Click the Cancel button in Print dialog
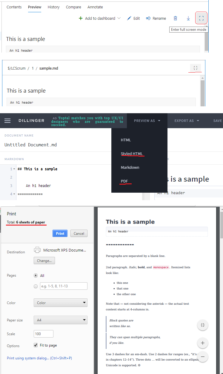The height and width of the screenshot is (374, 223). click(x=79, y=233)
